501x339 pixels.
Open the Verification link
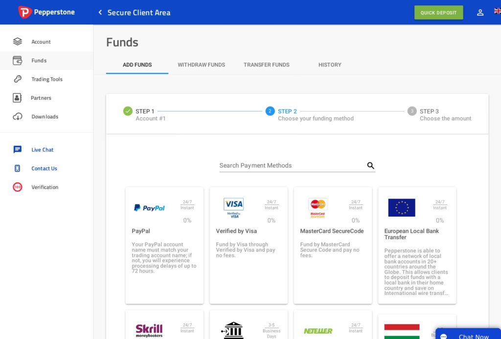45,187
